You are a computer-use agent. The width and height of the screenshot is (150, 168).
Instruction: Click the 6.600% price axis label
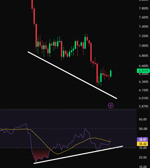click(144, 66)
